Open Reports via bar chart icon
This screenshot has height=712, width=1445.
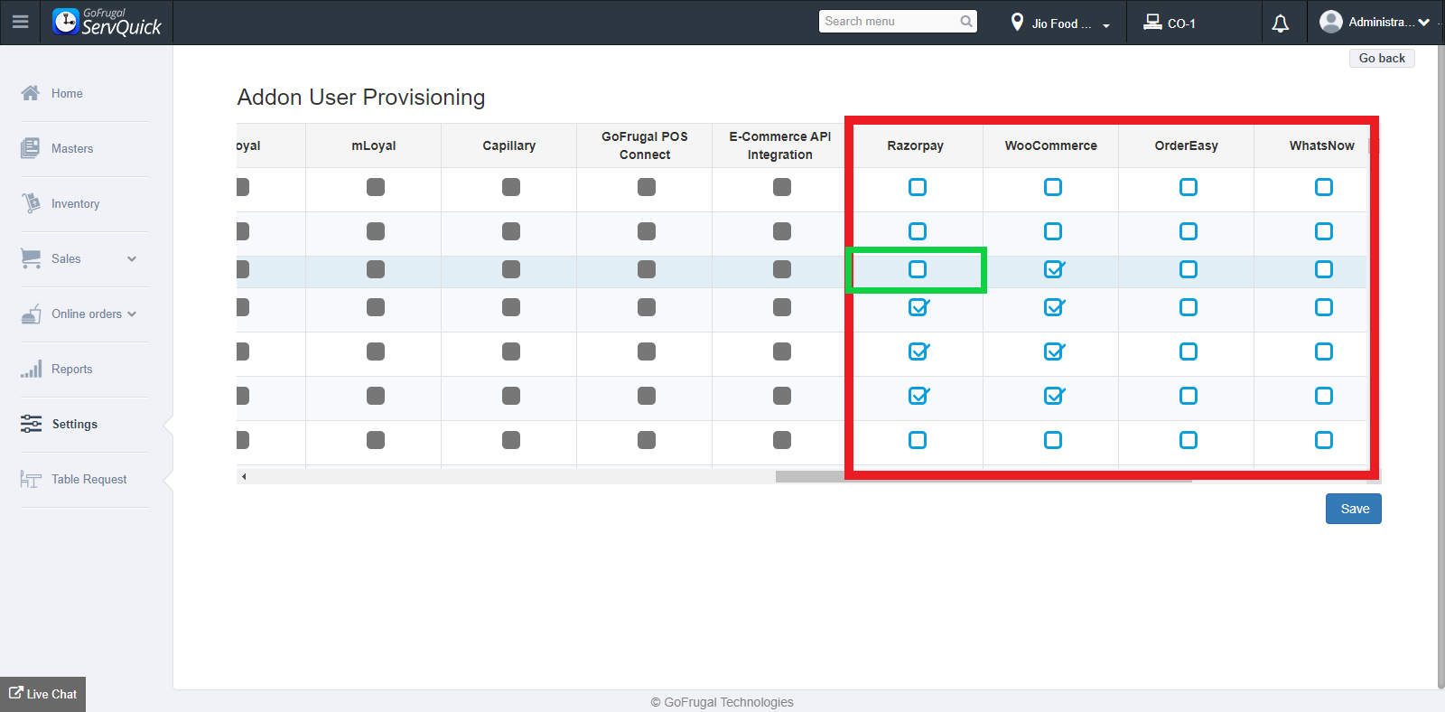tap(31, 369)
